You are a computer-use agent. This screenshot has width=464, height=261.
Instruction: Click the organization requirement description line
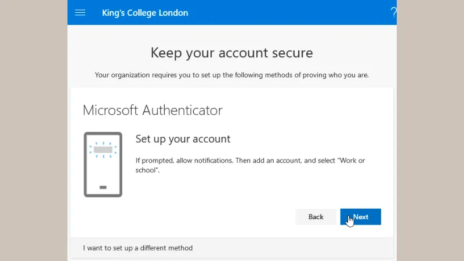231,75
